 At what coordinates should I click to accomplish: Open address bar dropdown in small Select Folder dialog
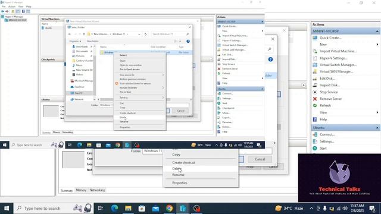coord(139,34)
